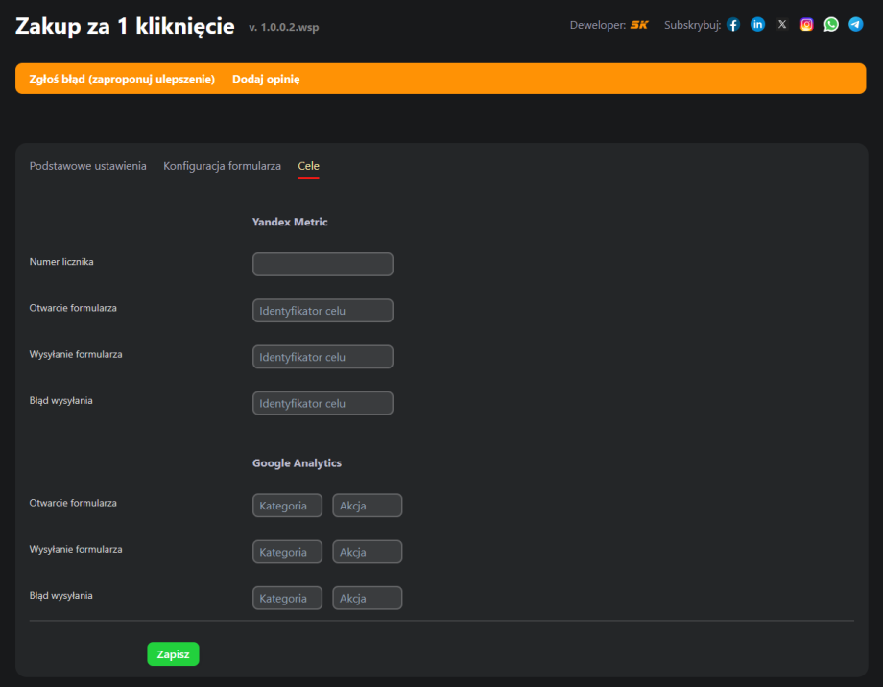This screenshot has width=883, height=687.
Task: Click the orange SK developer logo
Action: coord(639,25)
